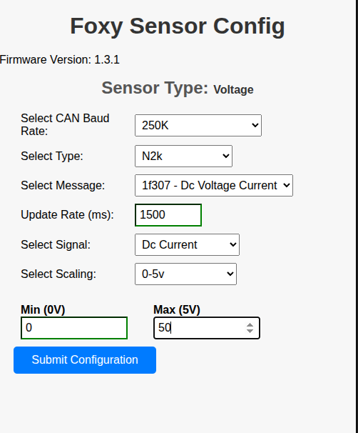Click the Voltage sensor type label
This screenshot has height=433, width=358.
[233, 90]
